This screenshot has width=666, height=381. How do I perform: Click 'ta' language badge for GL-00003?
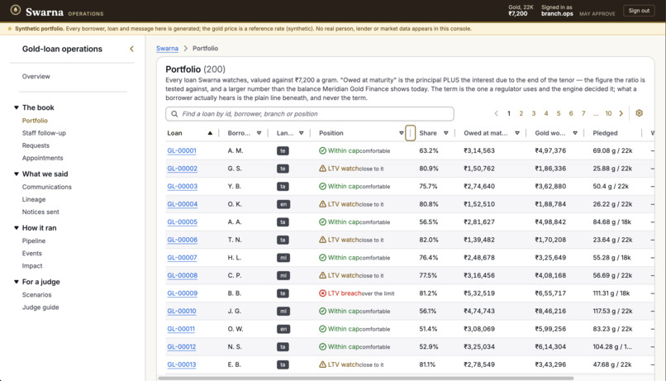tap(283, 187)
